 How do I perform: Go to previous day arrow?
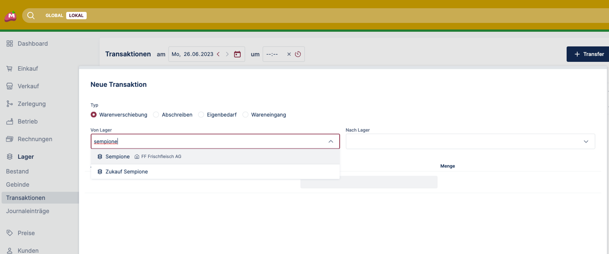tap(218, 54)
